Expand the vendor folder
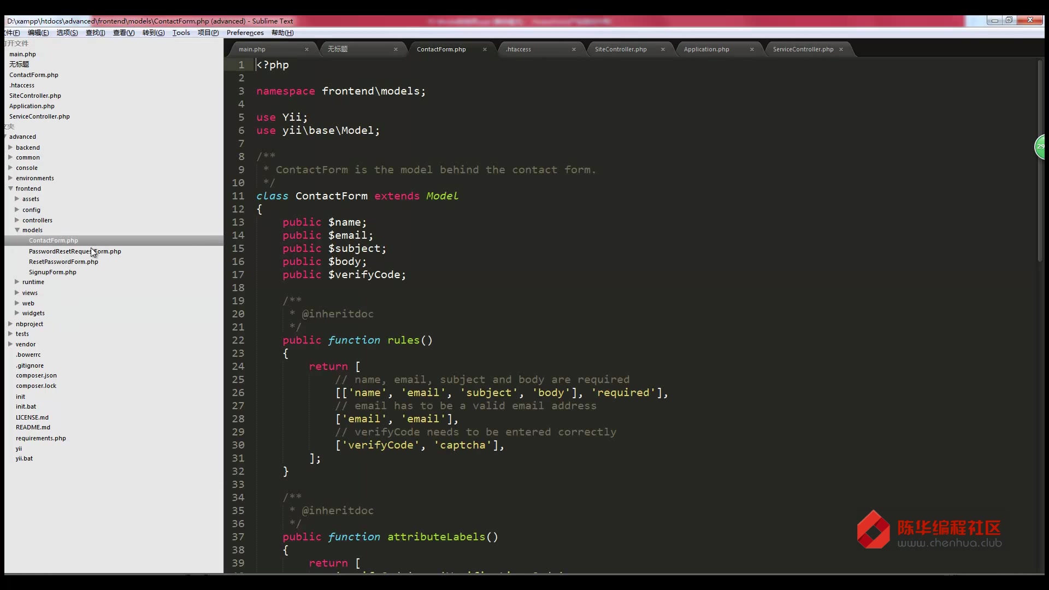1049x590 pixels. pos(10,344)
